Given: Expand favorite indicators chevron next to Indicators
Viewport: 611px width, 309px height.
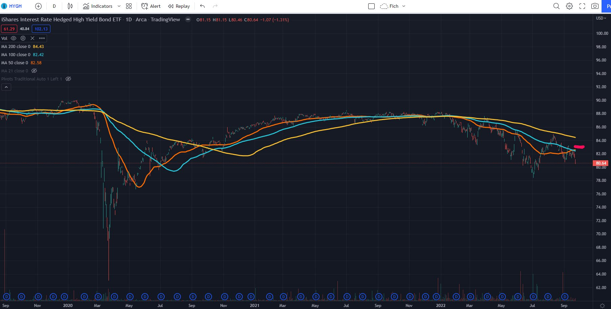Looking at the screenshot, I should click(x=119, y=6).
